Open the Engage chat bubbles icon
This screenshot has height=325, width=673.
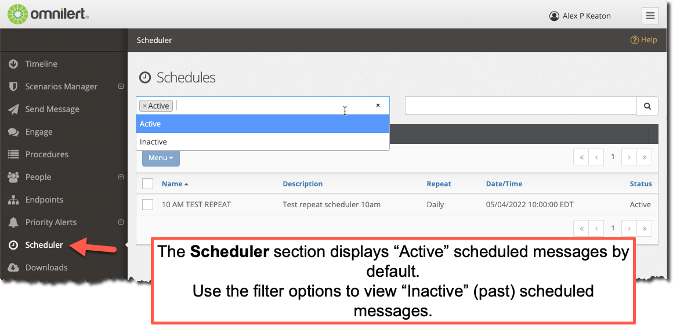click(x=13, y=132)
